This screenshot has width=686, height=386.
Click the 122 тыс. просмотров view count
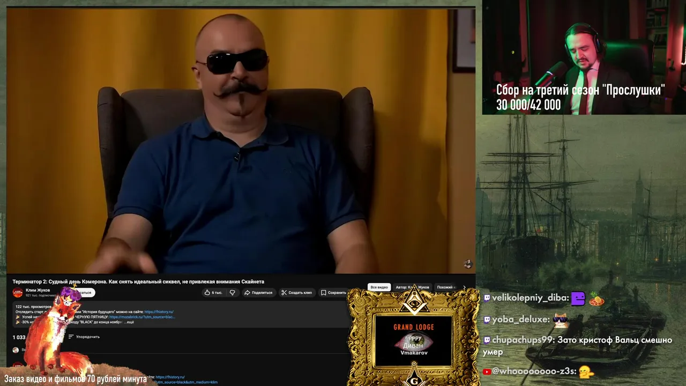(33, 307)
